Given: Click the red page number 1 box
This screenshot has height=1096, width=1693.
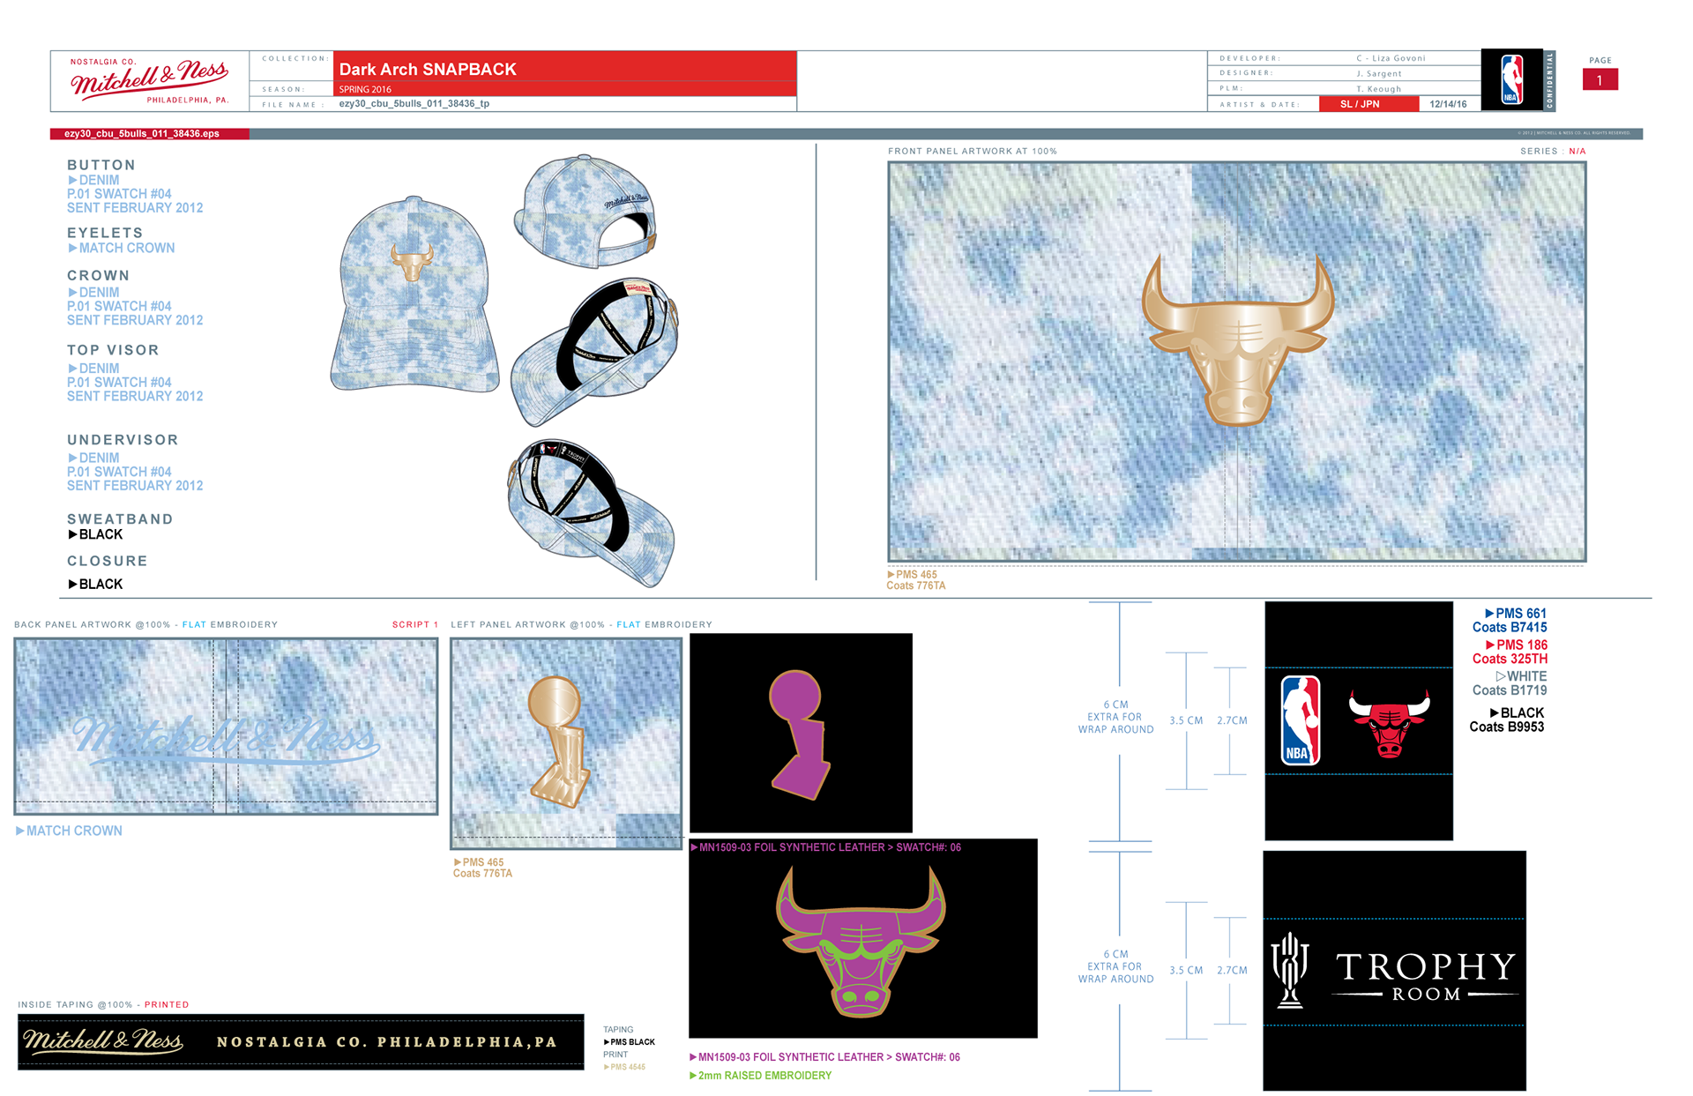Looking at the screenshot, I should (1600, 80).
